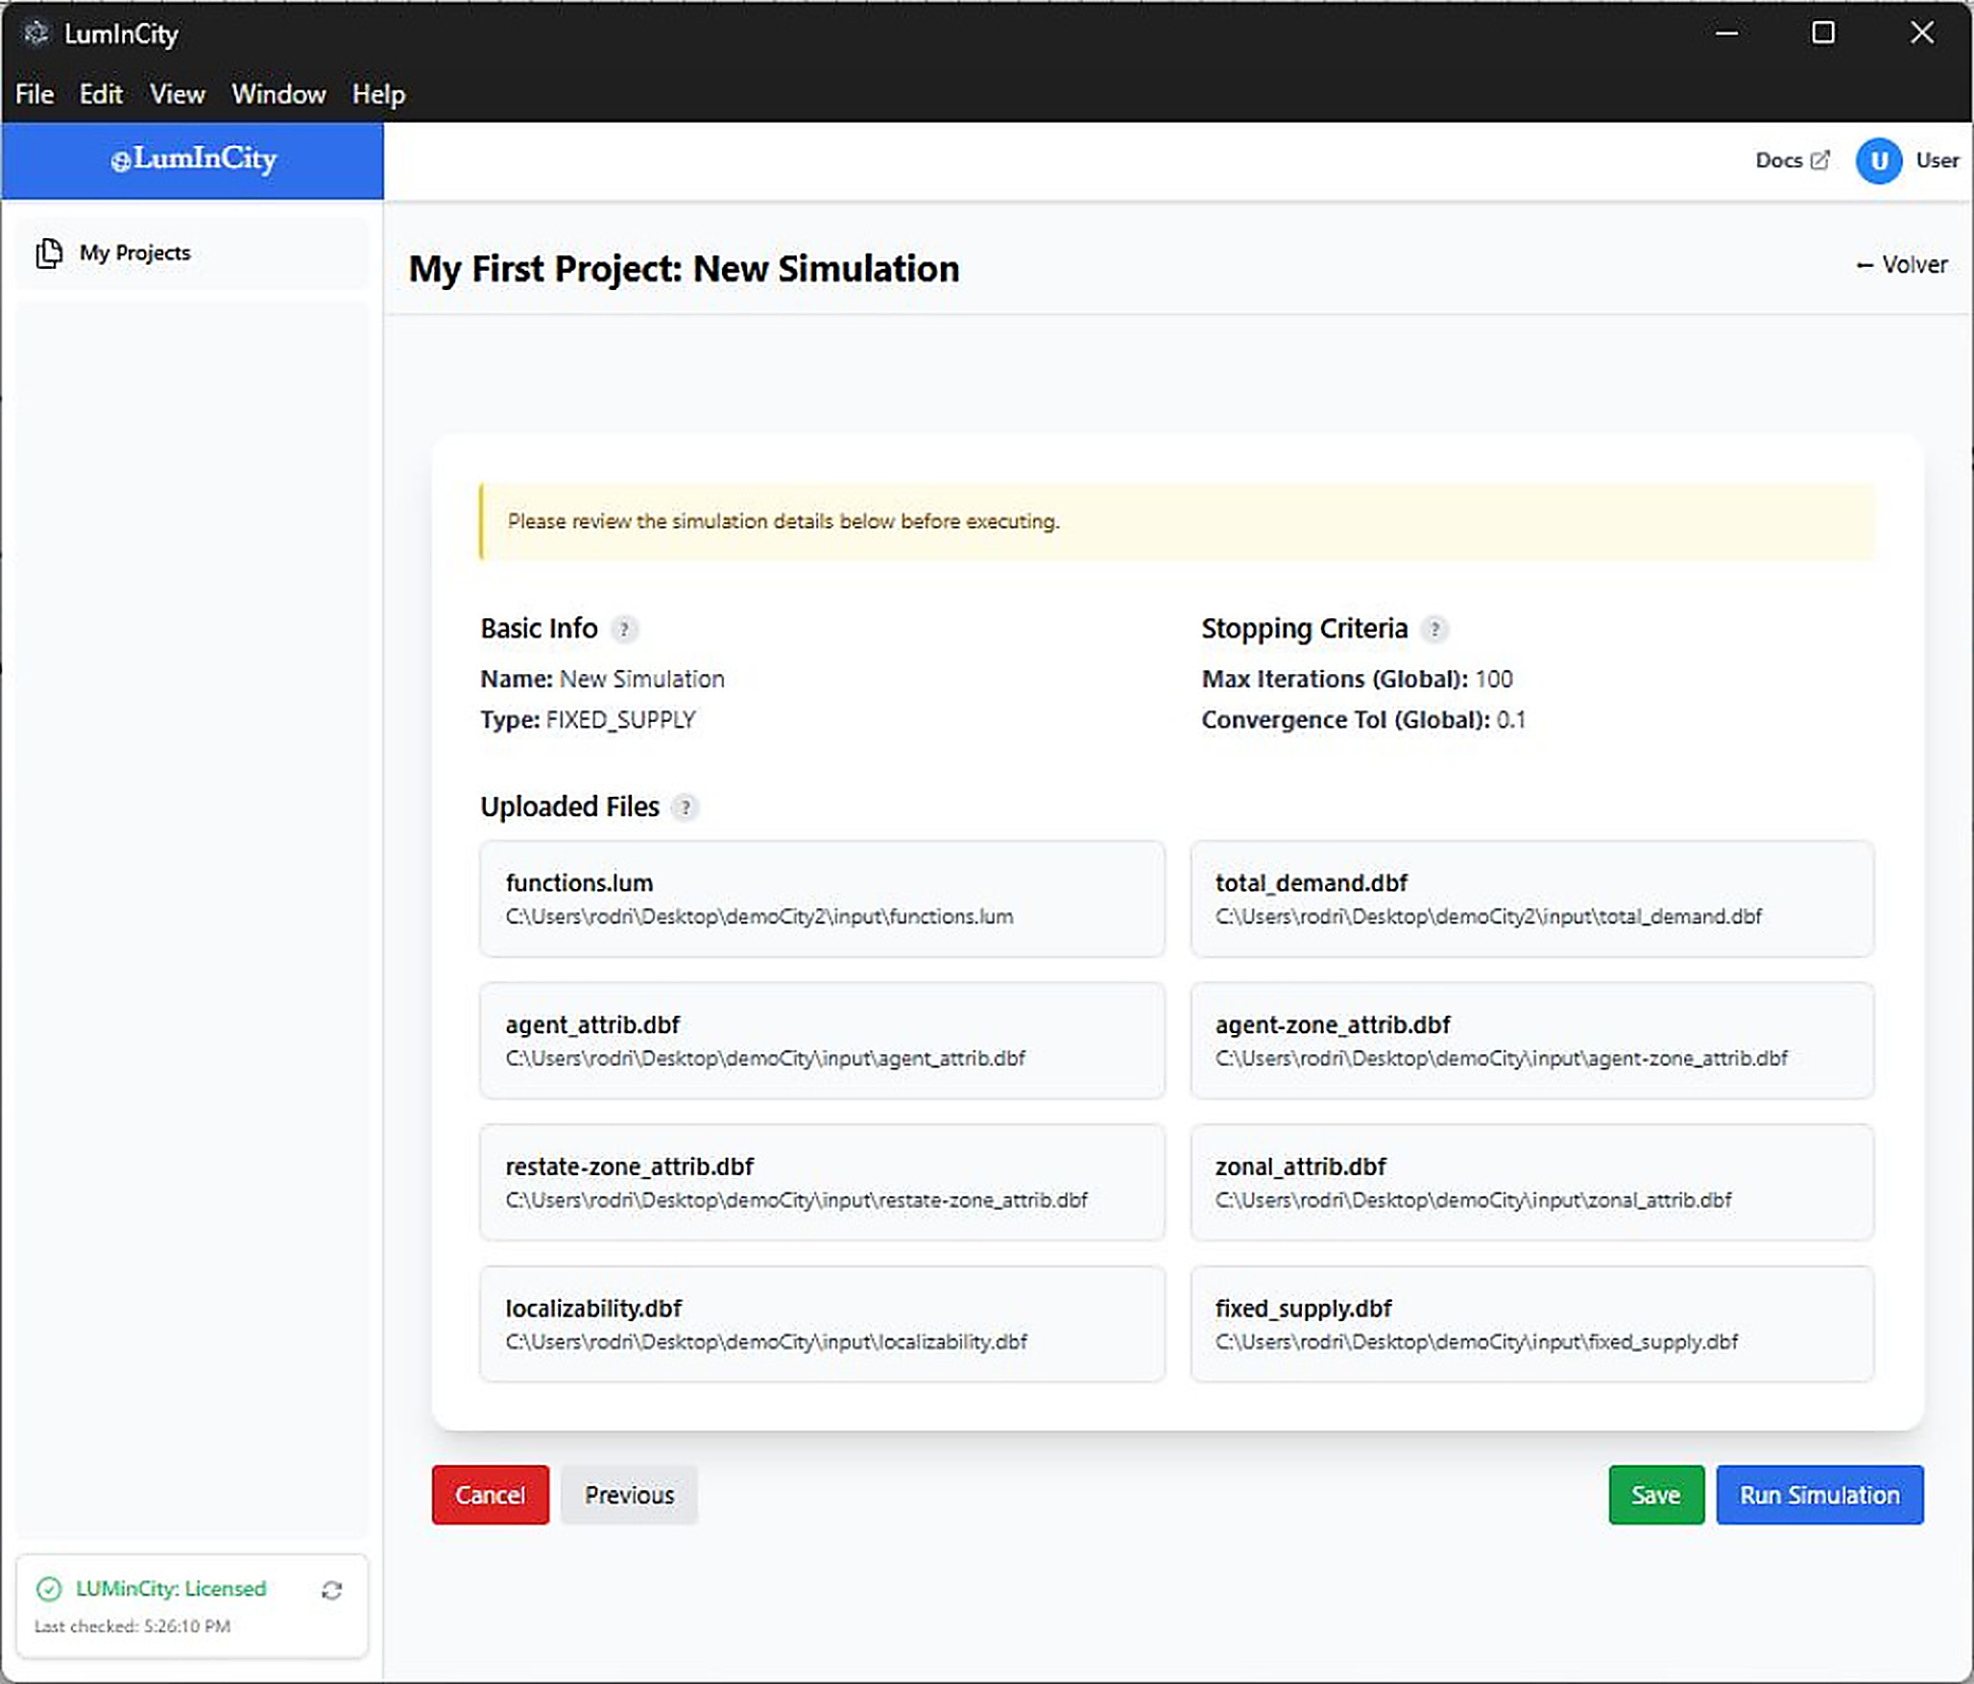1974x1684 pixels.
Task: Select the functions.lum file card
Action: 822,899
